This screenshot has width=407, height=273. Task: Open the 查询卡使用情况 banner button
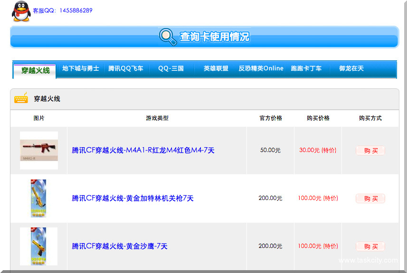(204, 37)
